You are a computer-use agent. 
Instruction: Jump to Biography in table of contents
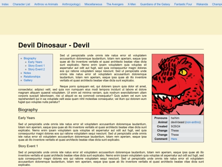[x=30, y=59]
